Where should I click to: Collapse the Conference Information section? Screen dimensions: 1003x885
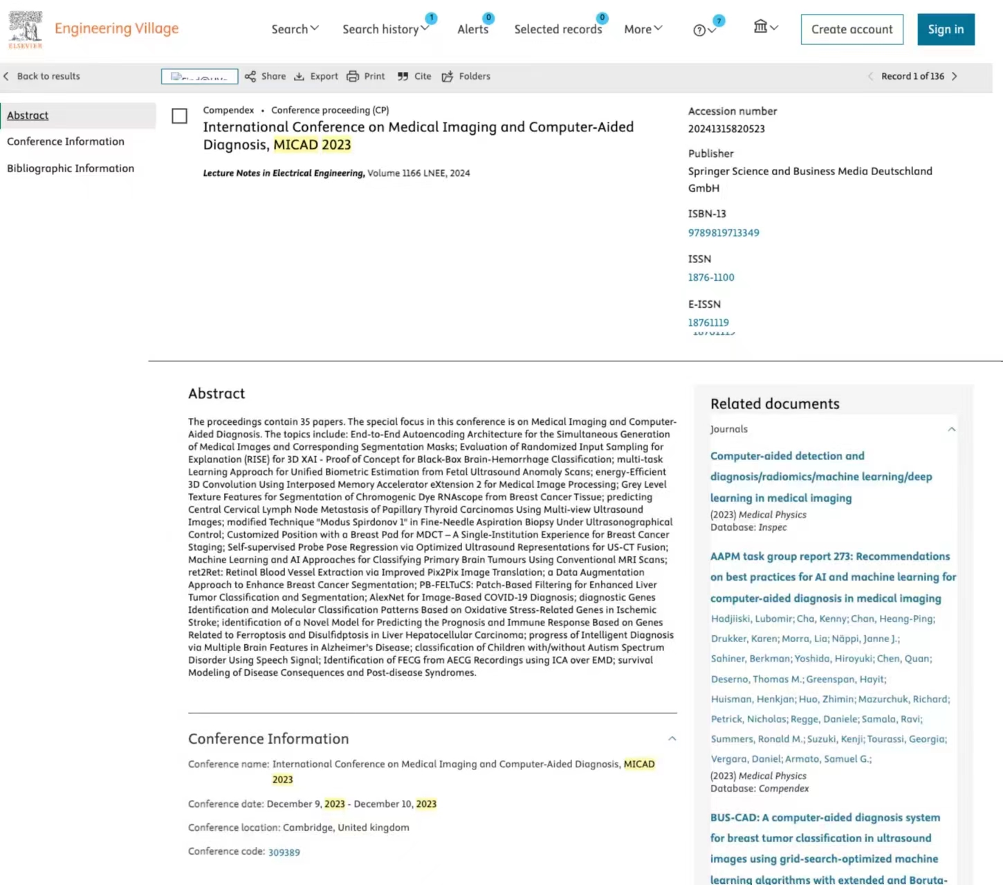point(672,739)
